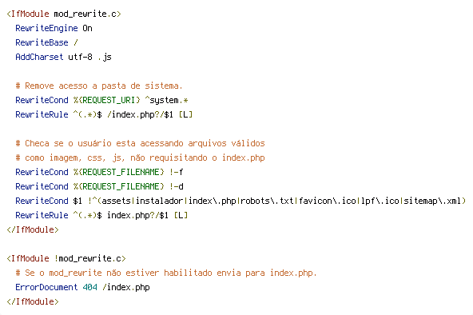
Task: Click the ErrorDocument directive keyword
Action: [46, 287]
